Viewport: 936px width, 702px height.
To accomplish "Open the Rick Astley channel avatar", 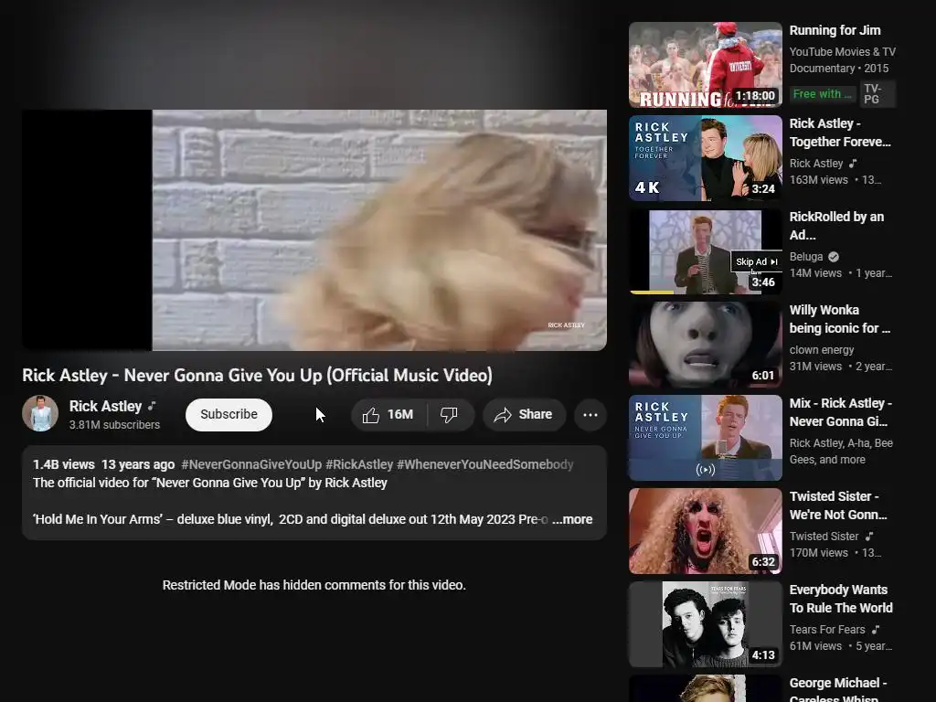I will click(x=40, y=413).
